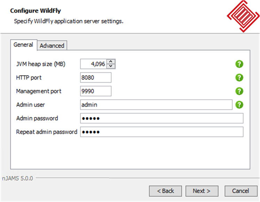Open help icon beside HTTP port
Image resolution: width=260 pixels, height=202 pixels.
[x=239, y=77]
